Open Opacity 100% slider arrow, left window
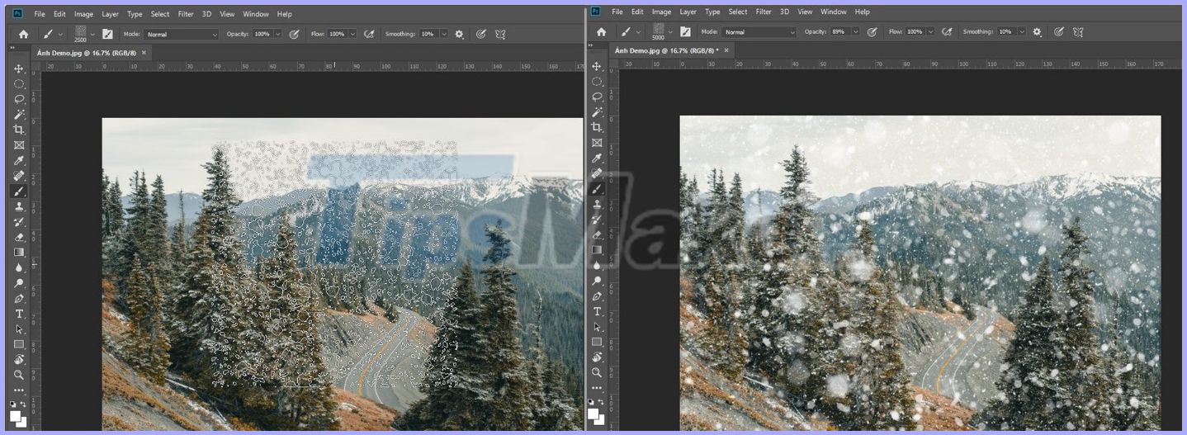Viewport: 1187px width, 435px height. pyautogui.click(x=277, y=34)
